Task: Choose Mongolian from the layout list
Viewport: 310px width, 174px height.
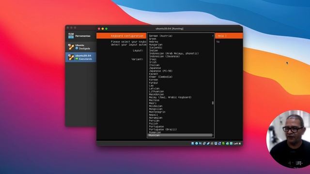Action: [x=155, y=109]
